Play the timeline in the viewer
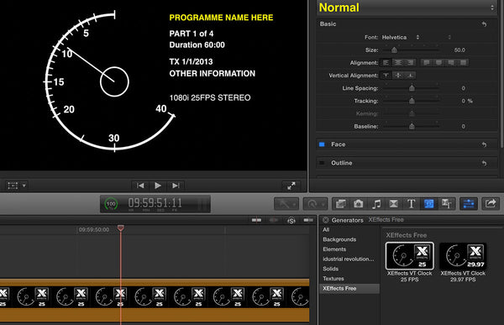This screenshot has width=504, height=325. point(158,186)
